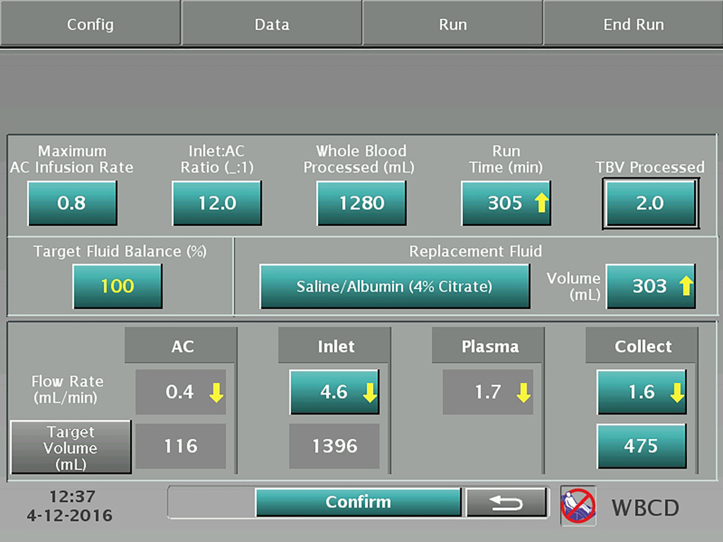Click the crossed-out patient status icon
This screenshot has width=723, height=542.
tap(578, 505)
